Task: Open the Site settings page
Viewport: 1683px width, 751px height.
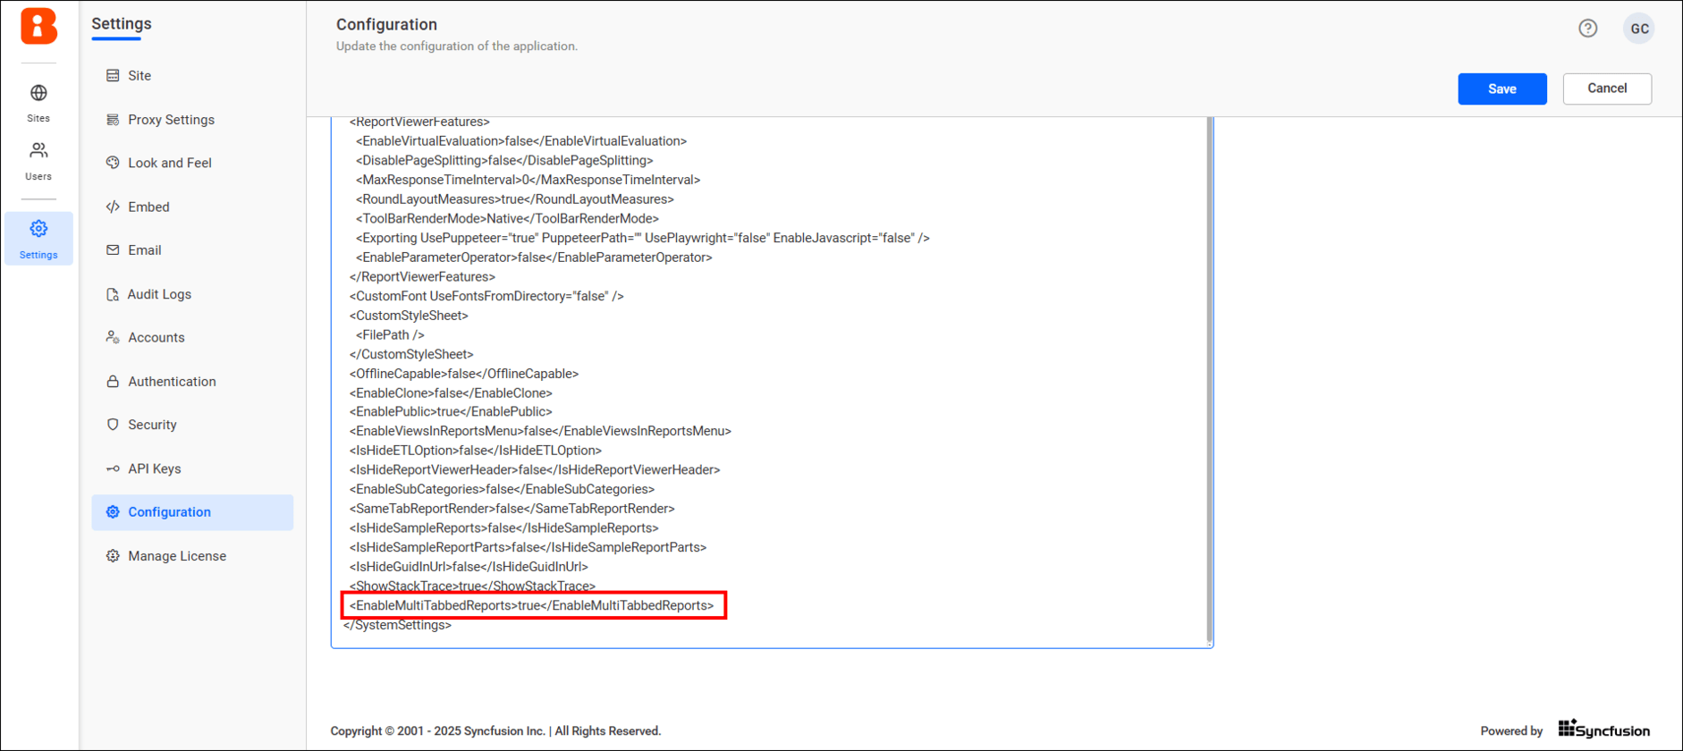Action: click(139, 76)
